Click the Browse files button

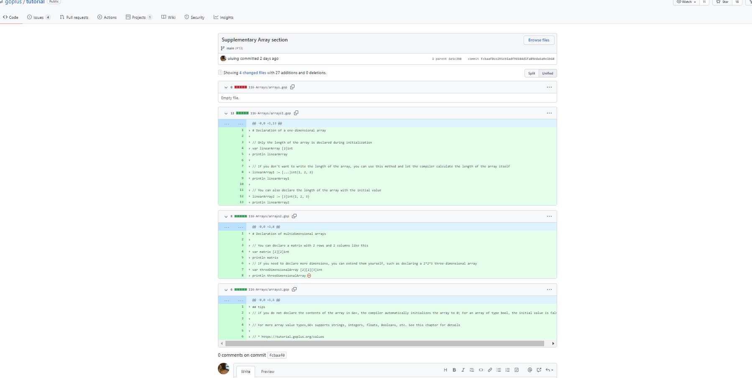pos(539,40)
